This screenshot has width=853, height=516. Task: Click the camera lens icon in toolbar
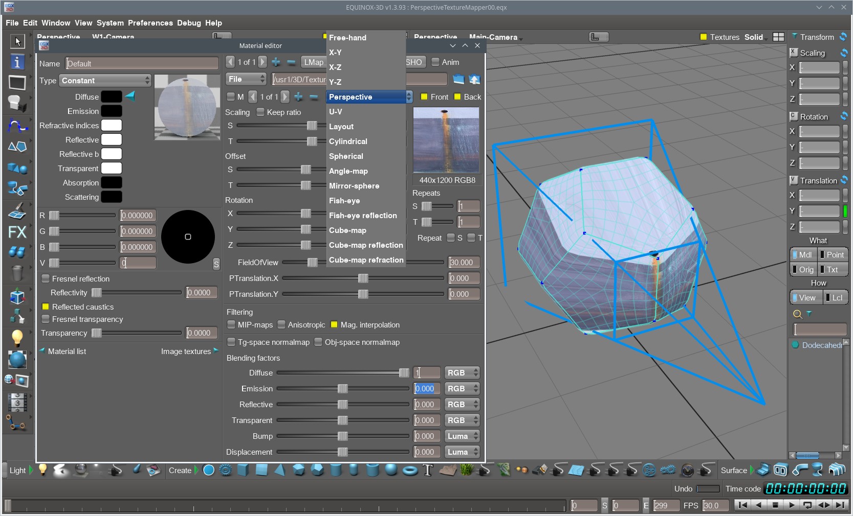coord(687,470)
